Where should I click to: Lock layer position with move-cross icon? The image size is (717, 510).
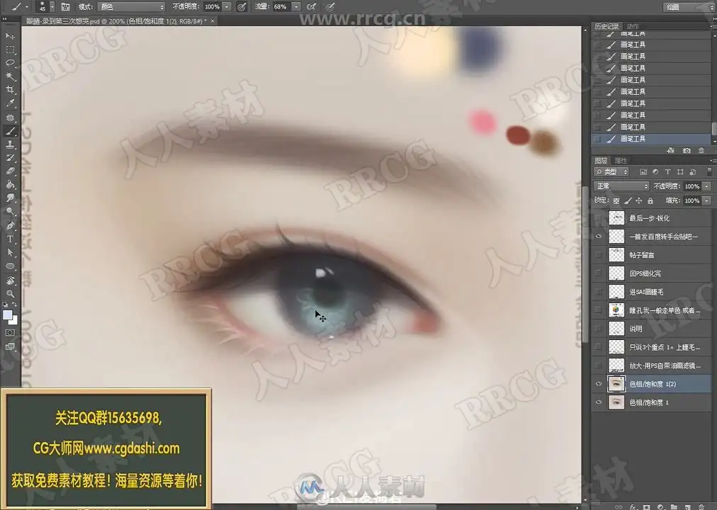click(639, 200)
